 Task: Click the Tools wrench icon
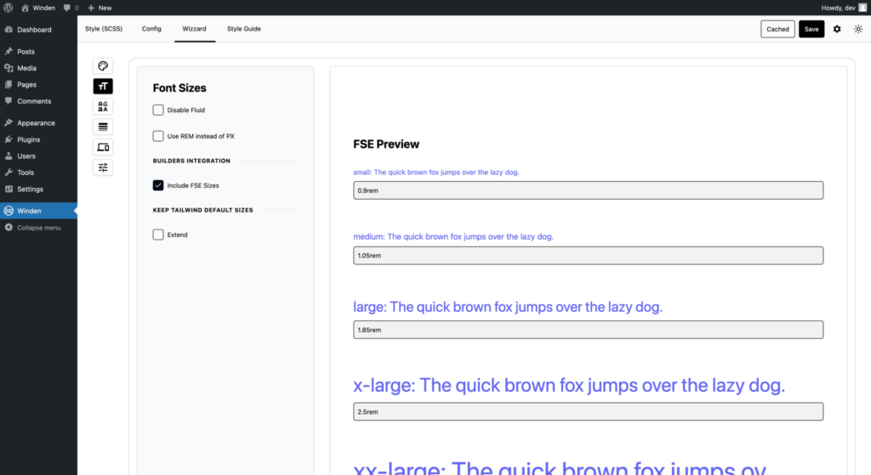click(9, 172)
